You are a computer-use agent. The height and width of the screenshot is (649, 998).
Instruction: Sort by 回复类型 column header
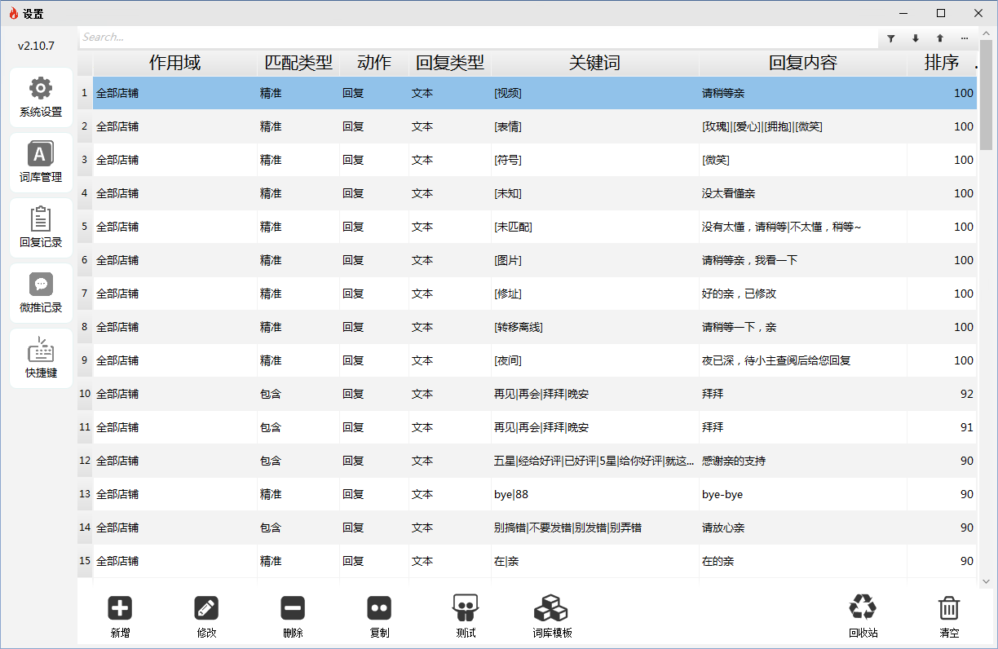tap(450, 63)
